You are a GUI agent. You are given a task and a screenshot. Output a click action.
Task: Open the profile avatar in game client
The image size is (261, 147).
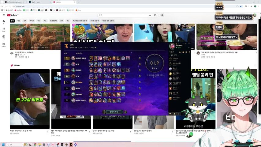(x=172, y=46)
